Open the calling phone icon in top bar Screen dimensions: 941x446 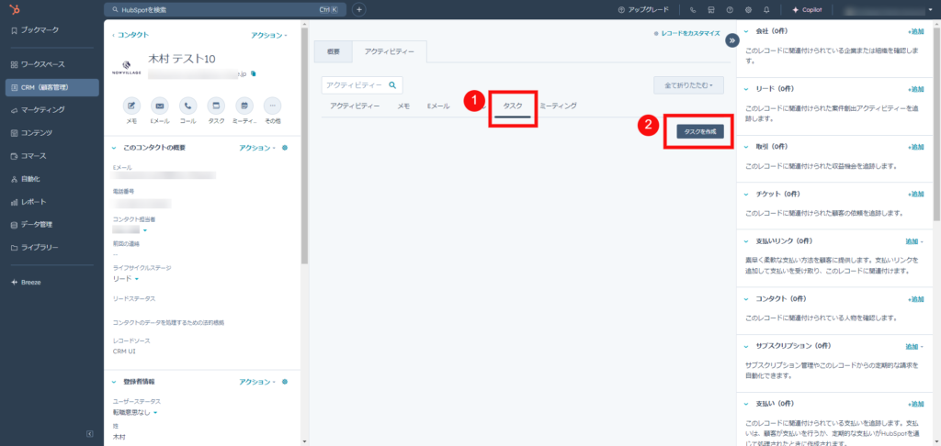point(693,9)
